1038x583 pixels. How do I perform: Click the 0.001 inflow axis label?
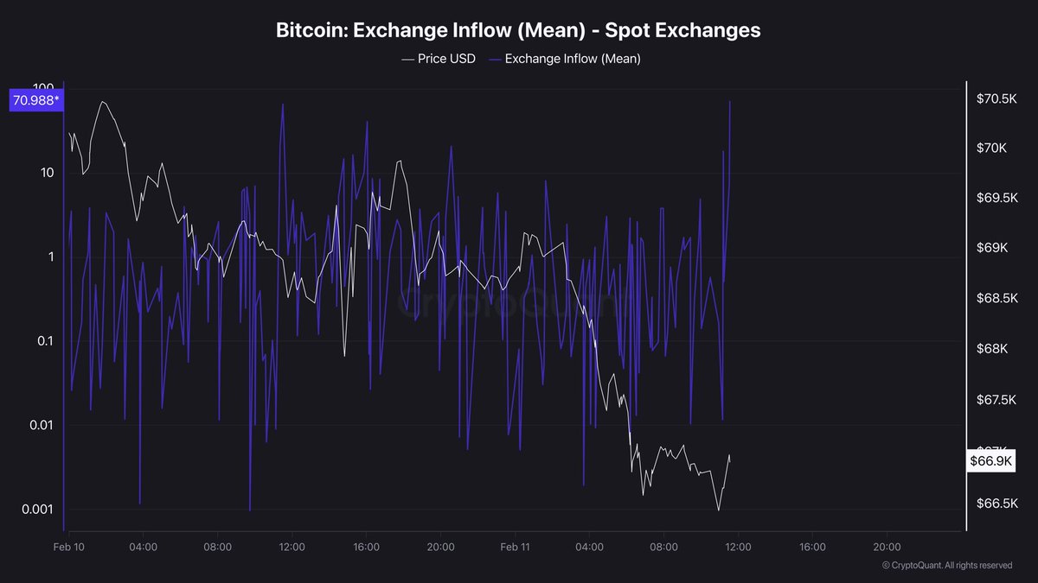click(x=38, y=509)
